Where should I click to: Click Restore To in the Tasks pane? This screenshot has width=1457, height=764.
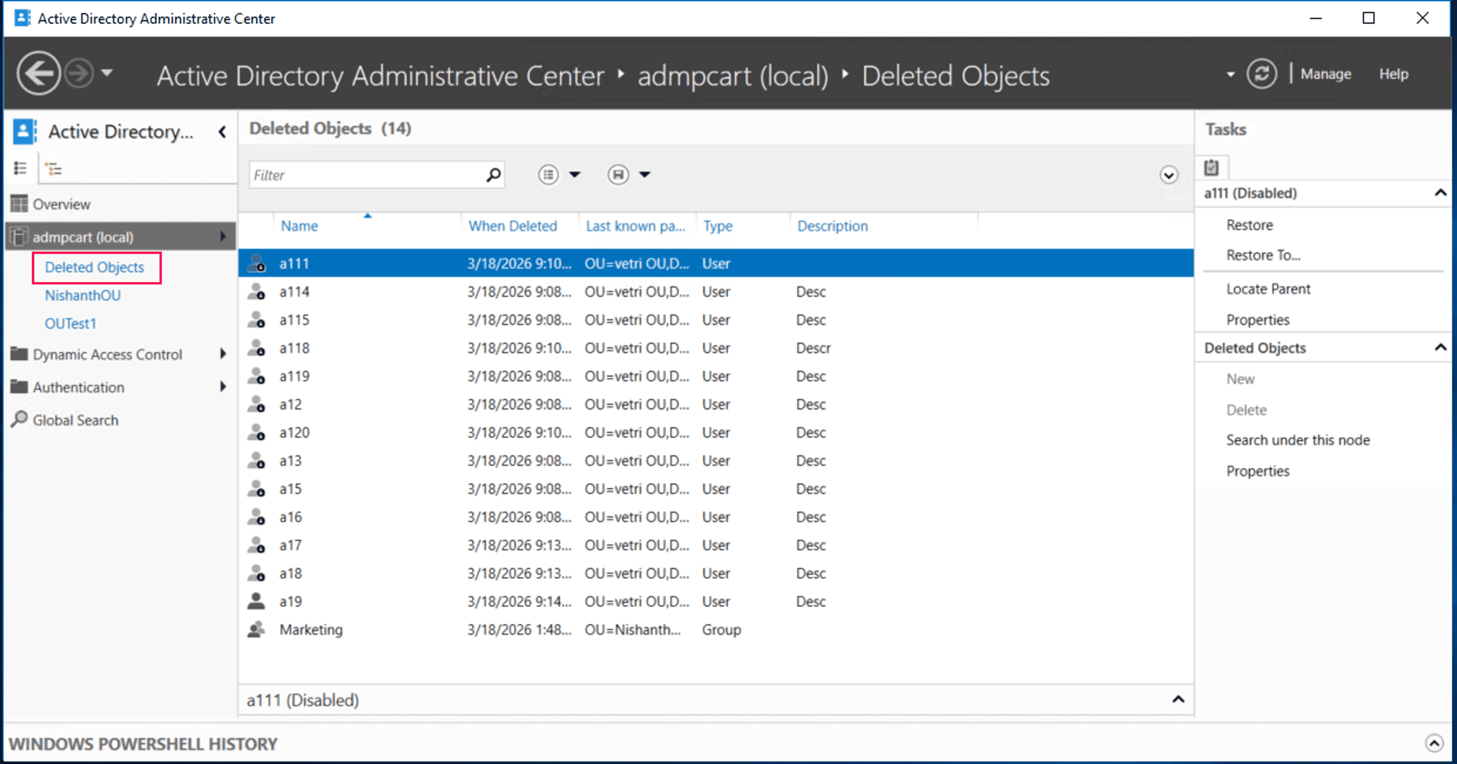(x=1263, y=255)
